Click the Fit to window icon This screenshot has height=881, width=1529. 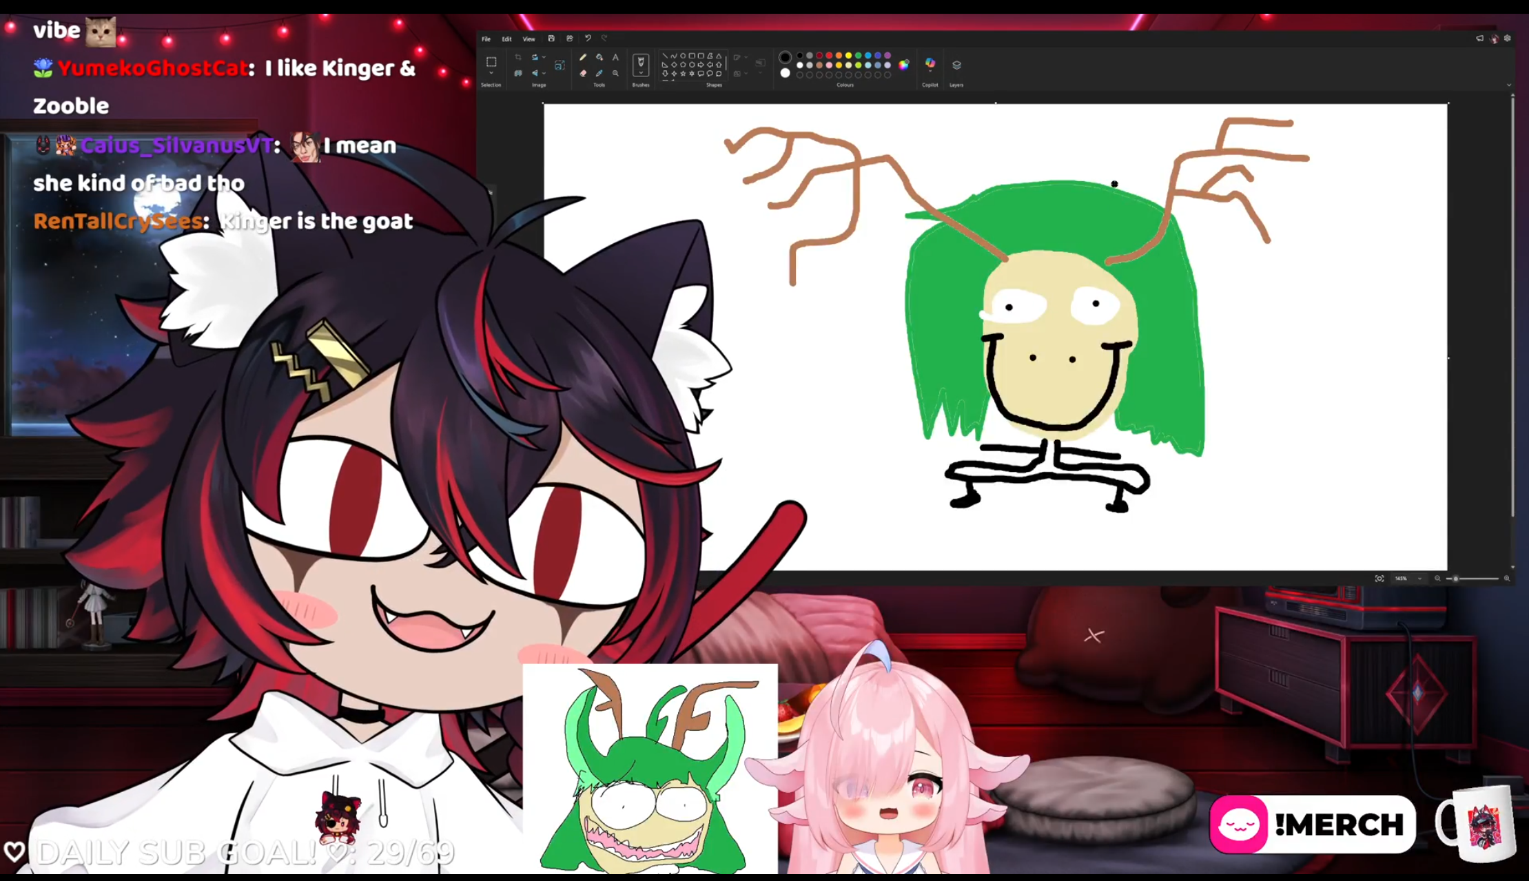1379,579
